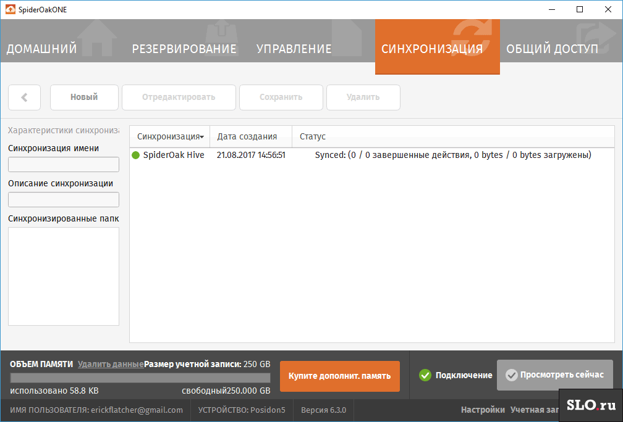
Task: Click the УСТРОЙСТВО: Posidon5 entry
Action: click(242, 410)
